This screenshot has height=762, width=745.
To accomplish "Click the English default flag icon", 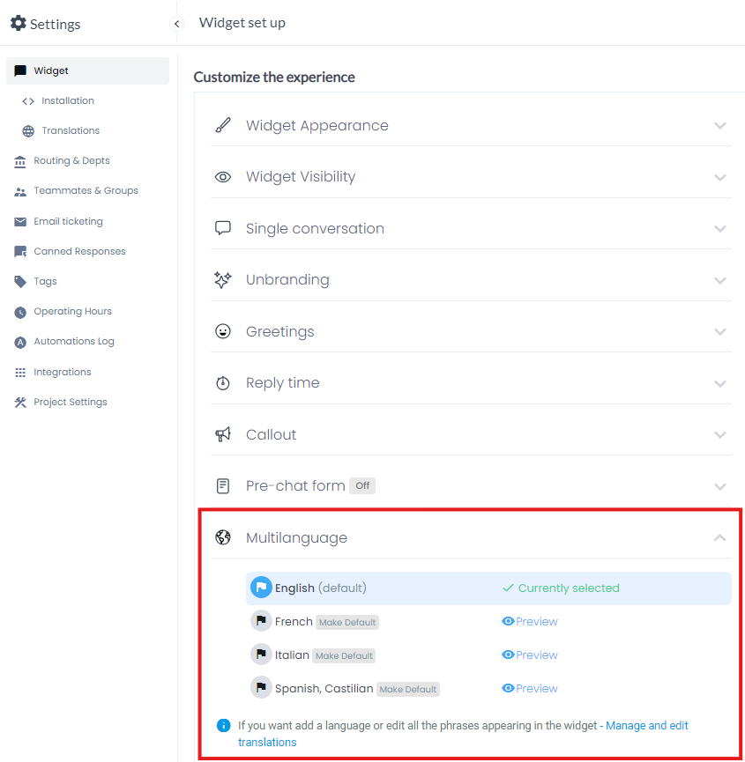I will click(261, 588).
